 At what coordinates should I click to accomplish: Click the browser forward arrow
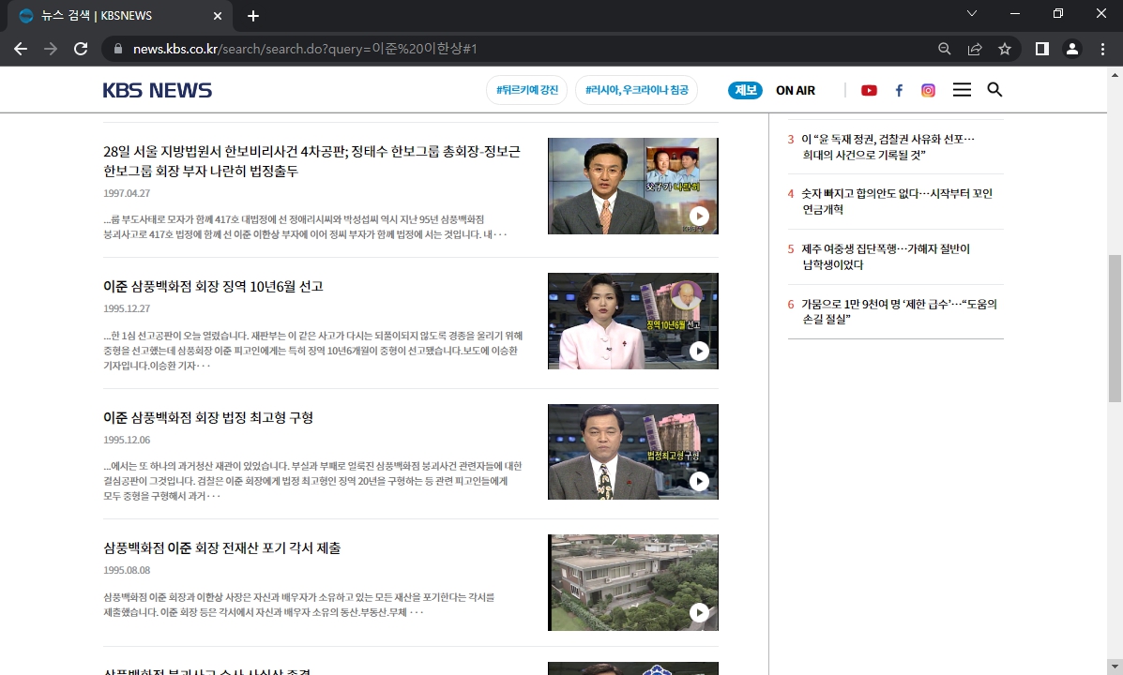50,49
